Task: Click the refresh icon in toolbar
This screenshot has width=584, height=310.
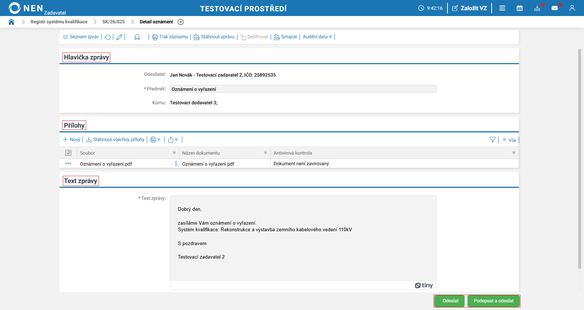Action: (x=108, y=37)
